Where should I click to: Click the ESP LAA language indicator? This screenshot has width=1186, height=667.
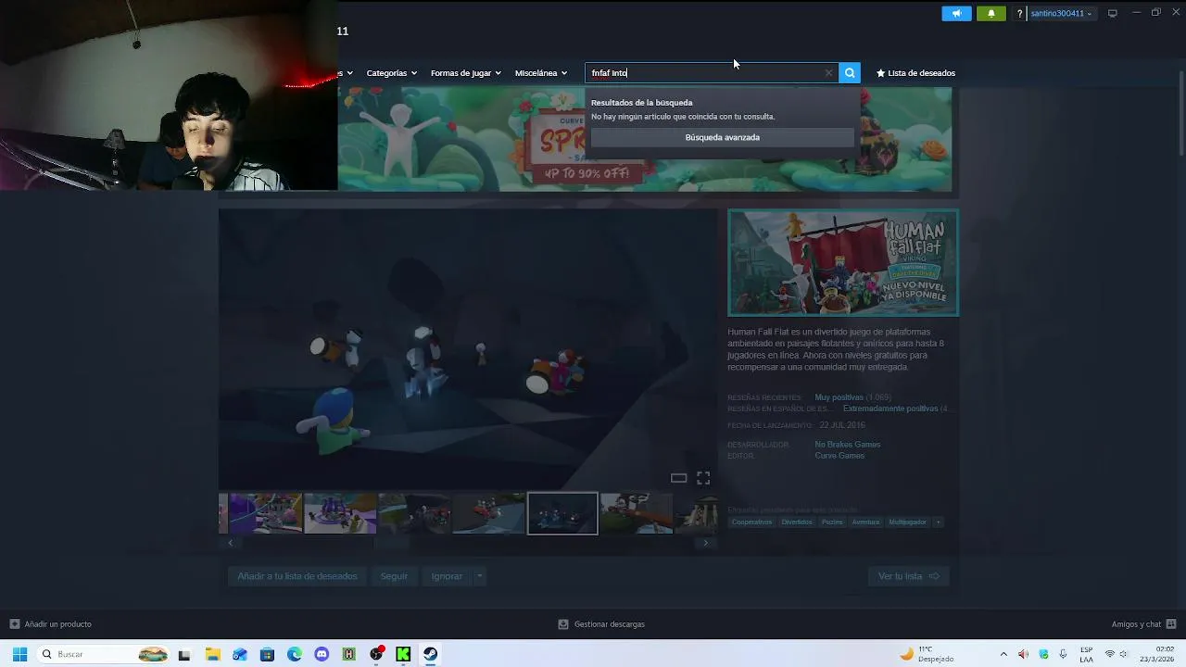pyautogui.click(x=1086, y=654)
